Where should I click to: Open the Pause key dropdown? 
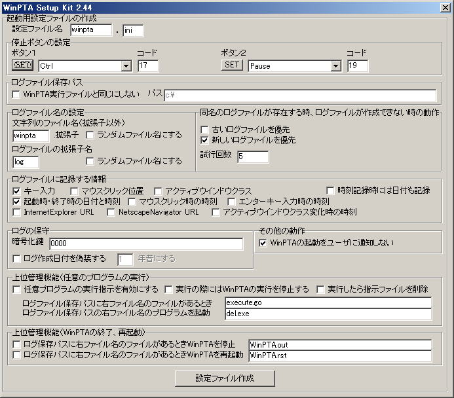[x=335, y=66]
